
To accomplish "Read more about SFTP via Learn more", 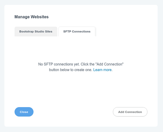I will click(x=102, y=70).
